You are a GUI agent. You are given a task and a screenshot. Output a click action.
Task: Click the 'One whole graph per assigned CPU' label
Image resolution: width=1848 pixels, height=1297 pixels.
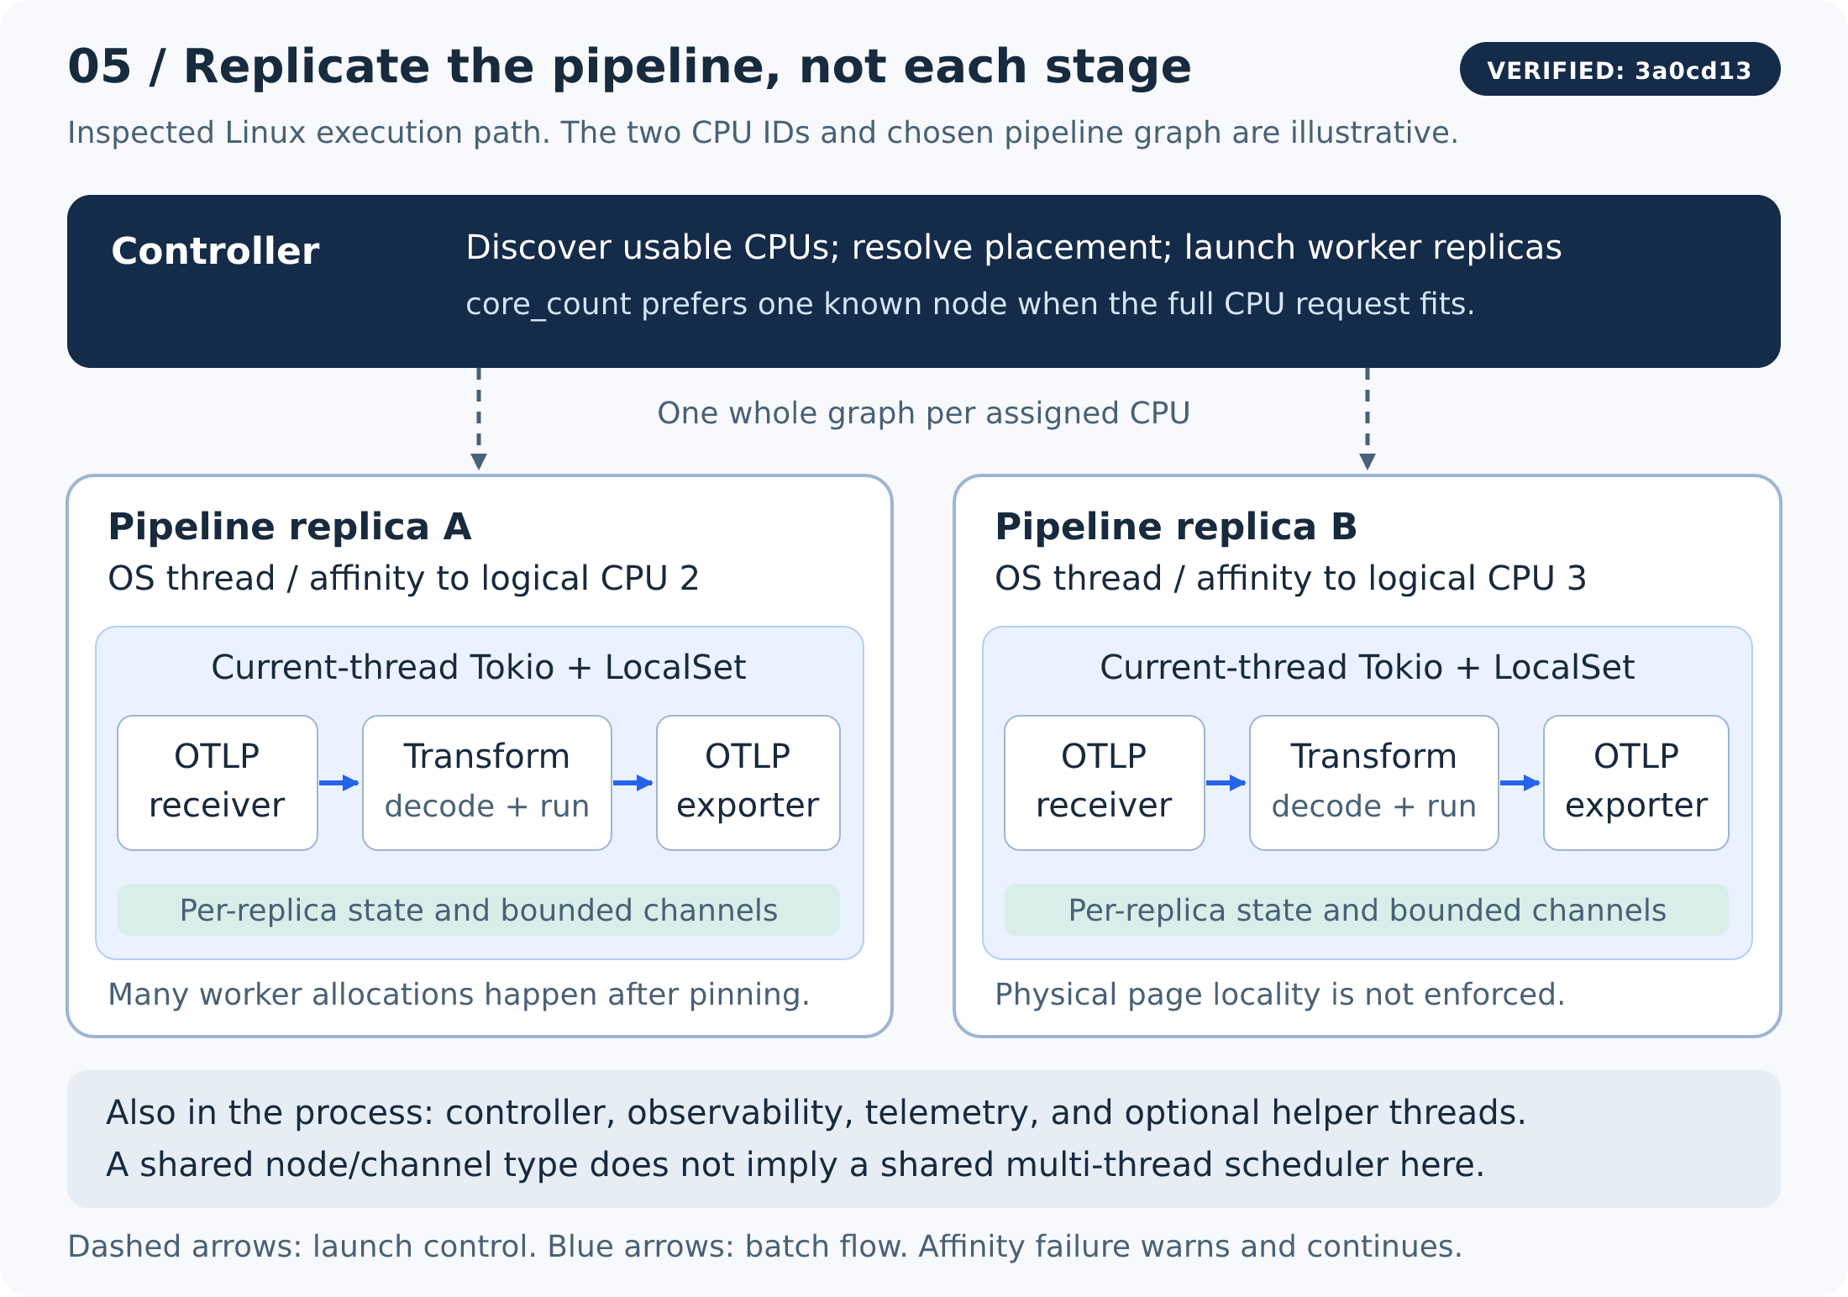click(924, 413)
